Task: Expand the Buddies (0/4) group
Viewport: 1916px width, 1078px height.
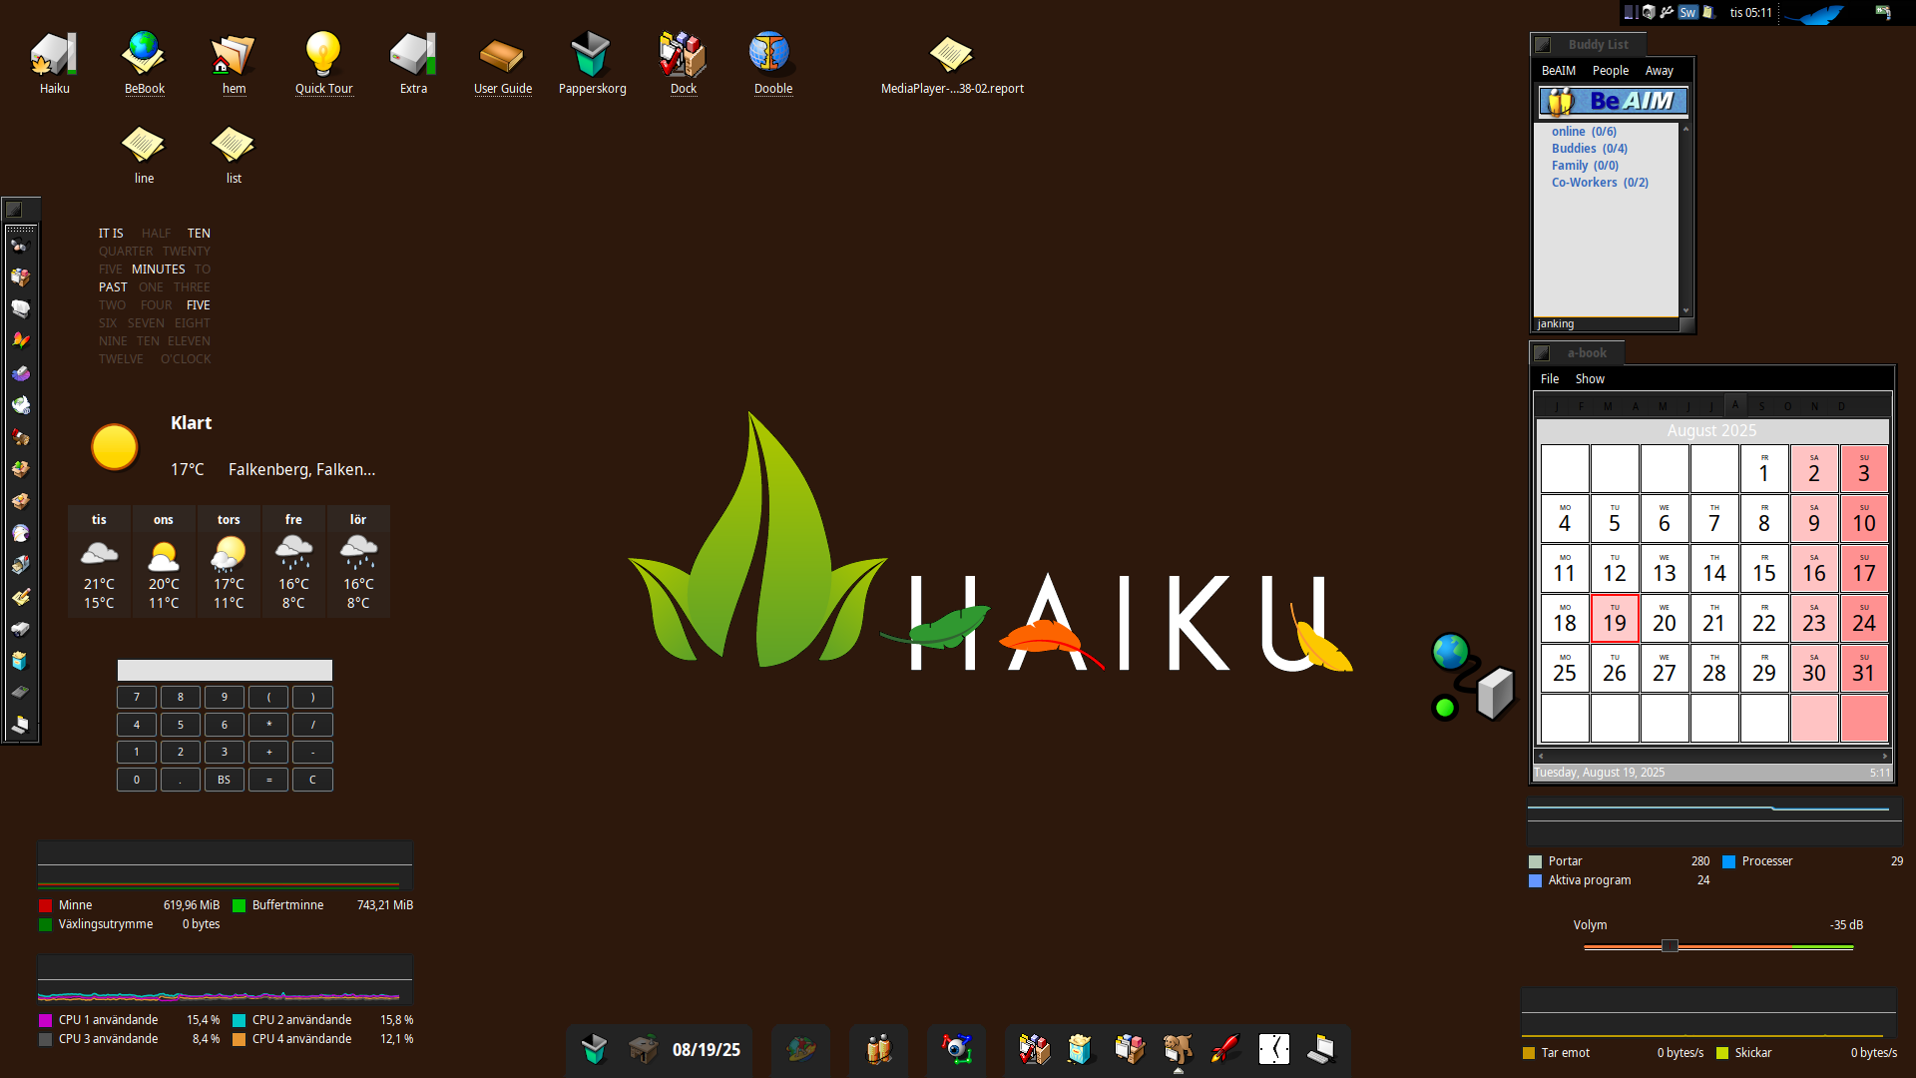Action: (x=1589, y=149)
